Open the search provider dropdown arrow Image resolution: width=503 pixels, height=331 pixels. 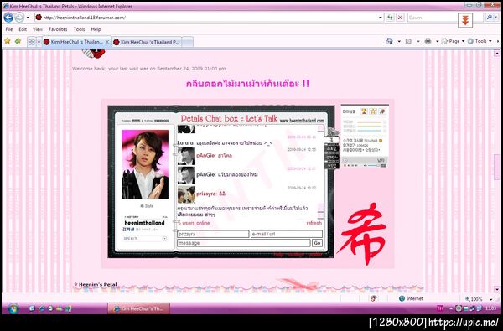[x=496, y=18]
